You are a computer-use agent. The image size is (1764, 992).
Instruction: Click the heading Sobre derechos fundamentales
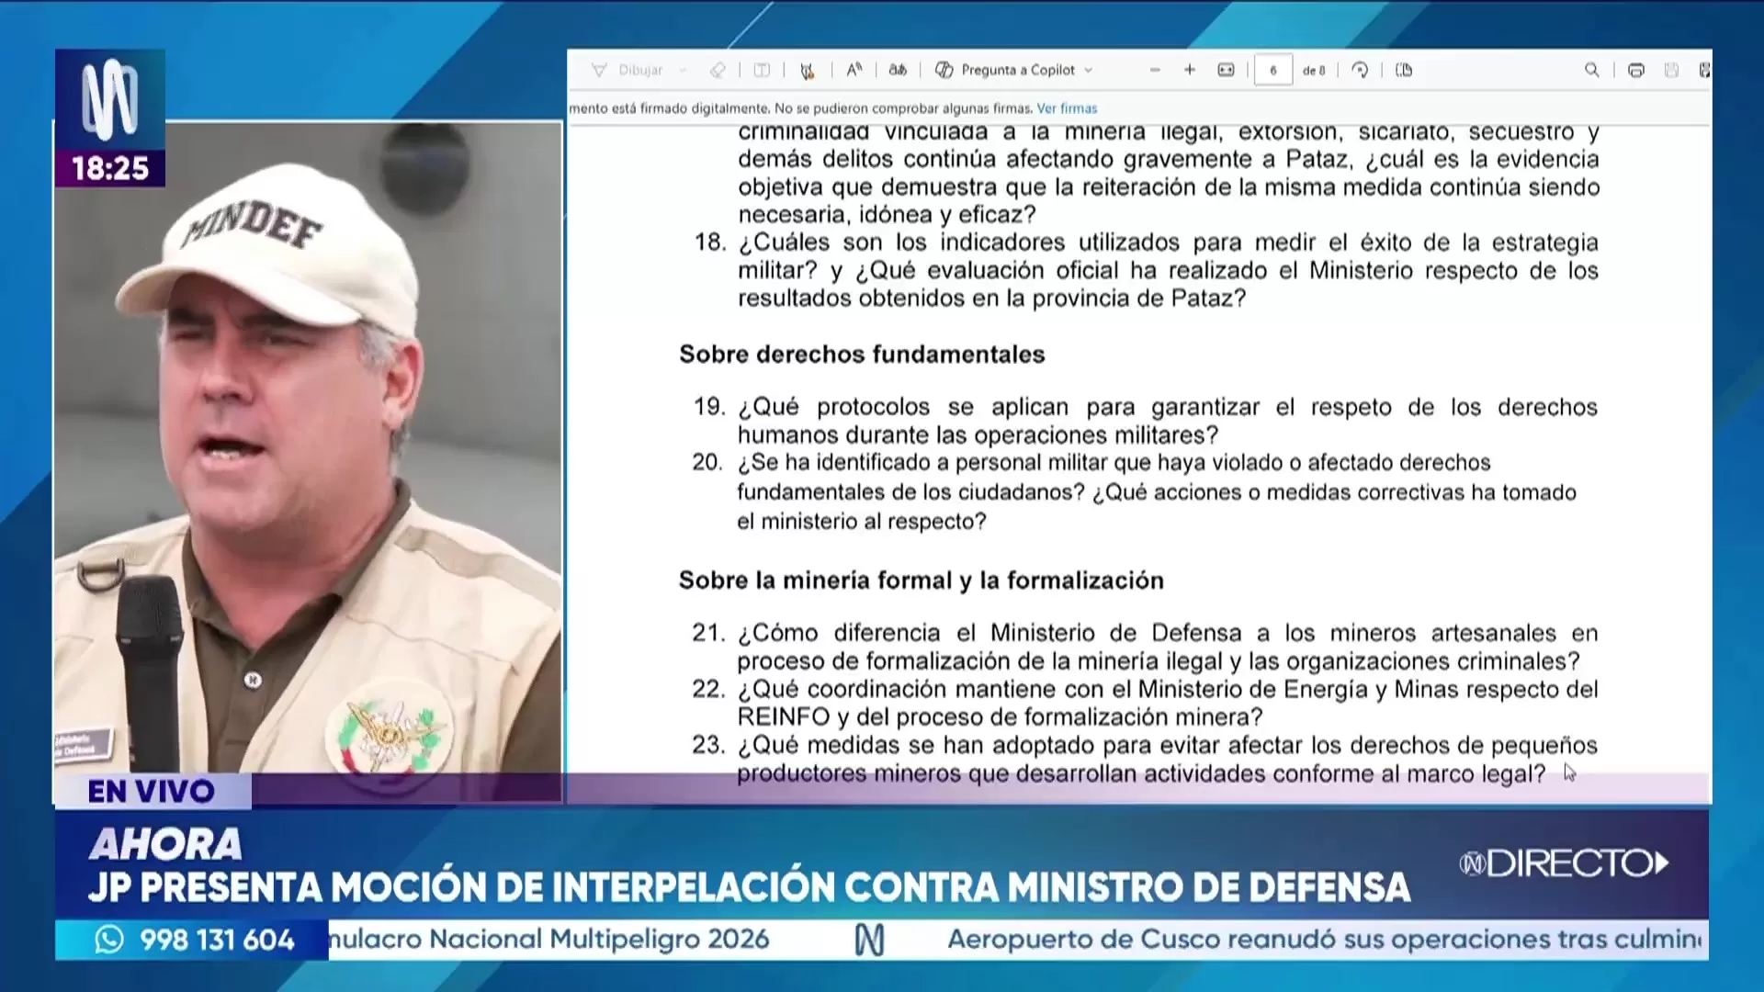pyautogui.click(x=862, y=355)
